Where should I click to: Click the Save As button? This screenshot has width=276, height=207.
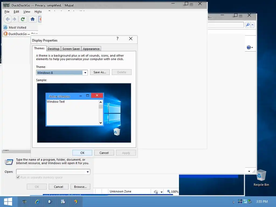tap(100, 72)
